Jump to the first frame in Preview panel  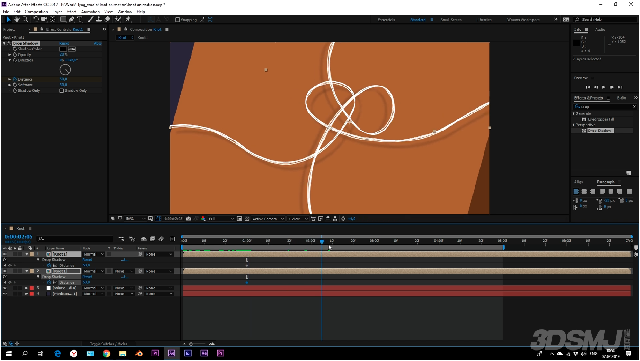[x=588, y=87]
